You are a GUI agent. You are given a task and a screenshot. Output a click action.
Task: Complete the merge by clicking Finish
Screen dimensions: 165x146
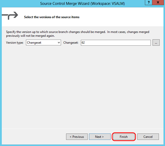pyautogui.click(x=124, y=137)
